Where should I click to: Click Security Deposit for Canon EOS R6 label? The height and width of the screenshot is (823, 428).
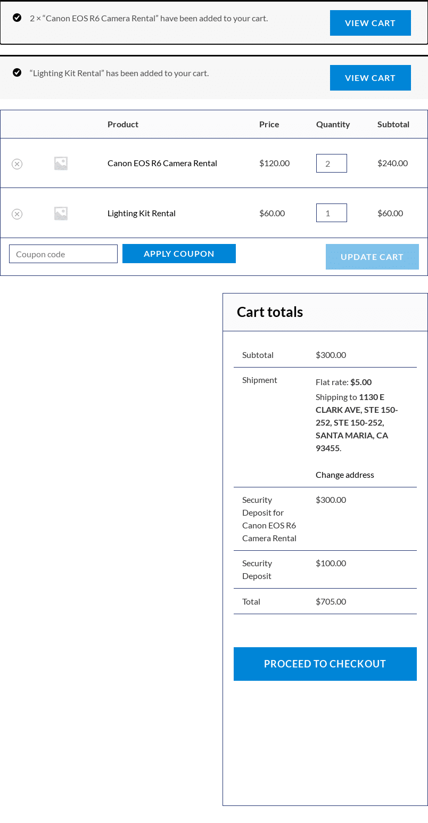269,519
